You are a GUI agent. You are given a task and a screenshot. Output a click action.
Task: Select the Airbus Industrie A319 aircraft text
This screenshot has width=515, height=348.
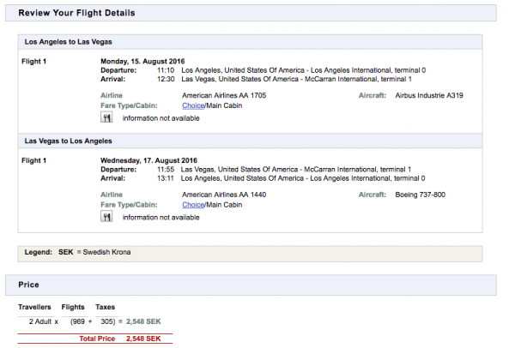tap(429, 95)
